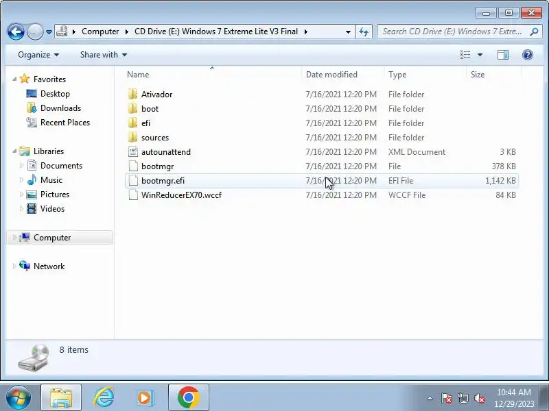Open the recent pages dropdown arrow

[49, 32]
